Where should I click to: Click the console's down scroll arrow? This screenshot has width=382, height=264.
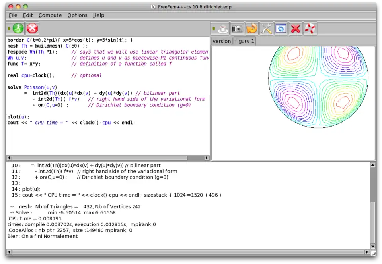point(372,246)
